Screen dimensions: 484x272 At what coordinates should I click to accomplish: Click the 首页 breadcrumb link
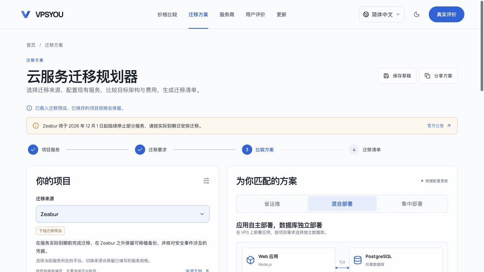[31, 45]
